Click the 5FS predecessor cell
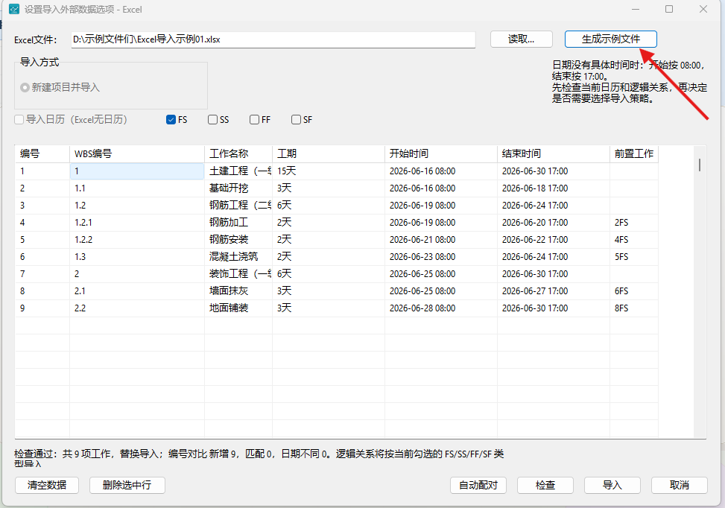 click(634, 256)
